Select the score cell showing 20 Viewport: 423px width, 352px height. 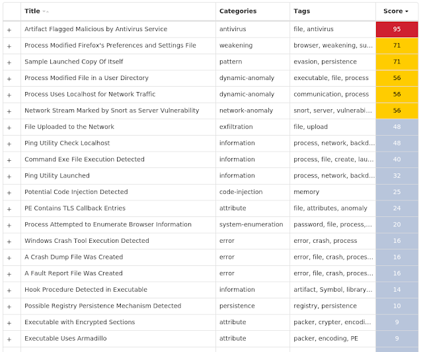[397, 224]
